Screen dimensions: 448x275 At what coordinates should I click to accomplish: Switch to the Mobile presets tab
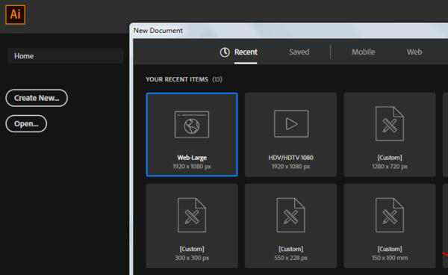coord(363,52)
